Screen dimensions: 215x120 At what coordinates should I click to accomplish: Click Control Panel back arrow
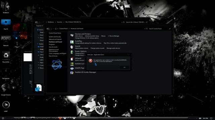(48, 29)
